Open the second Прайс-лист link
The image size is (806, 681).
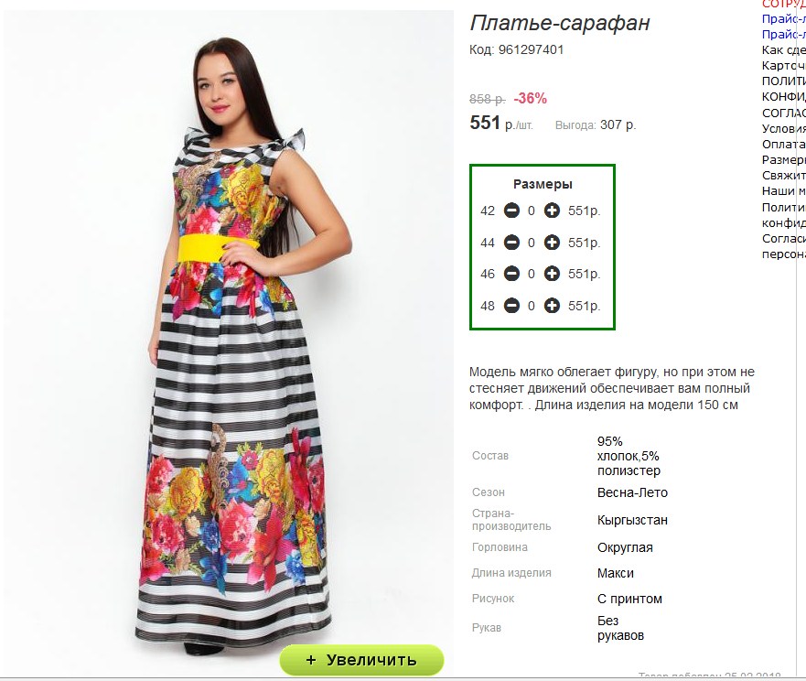[x=783, y=35]
